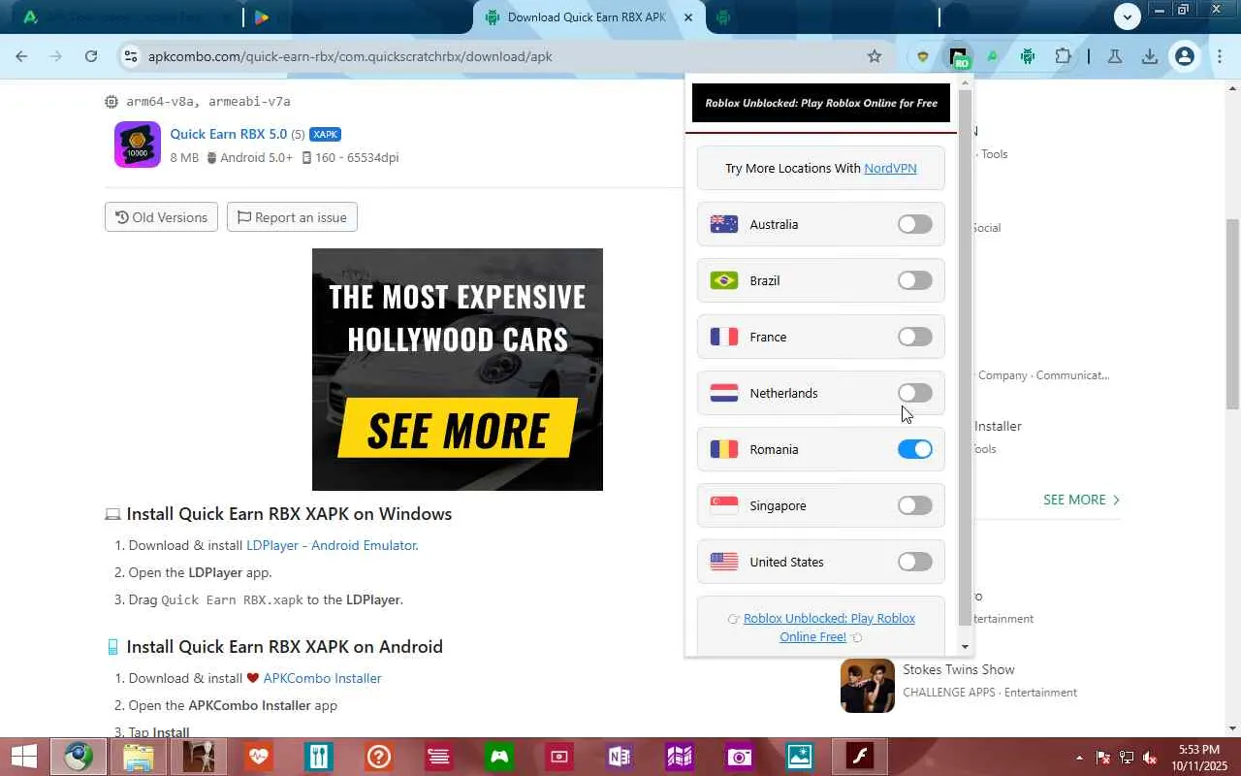Click the shield extension icon in toolbar
Viewport: 1241px width, 776px height.
pos(923,56)
